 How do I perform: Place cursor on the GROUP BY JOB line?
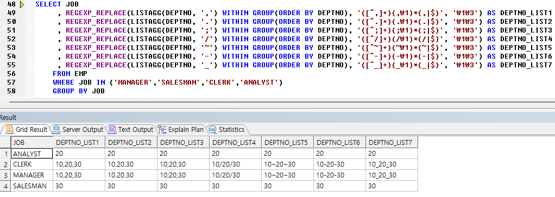79,91
